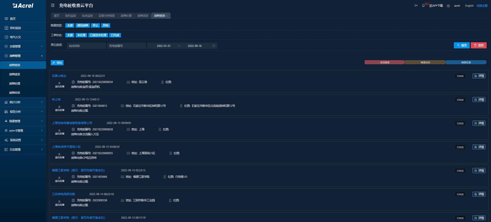This screenshot has height=222, width=491.
Task: Expand the 交易管理 sidebar menu
Action: tap(23, 46)
